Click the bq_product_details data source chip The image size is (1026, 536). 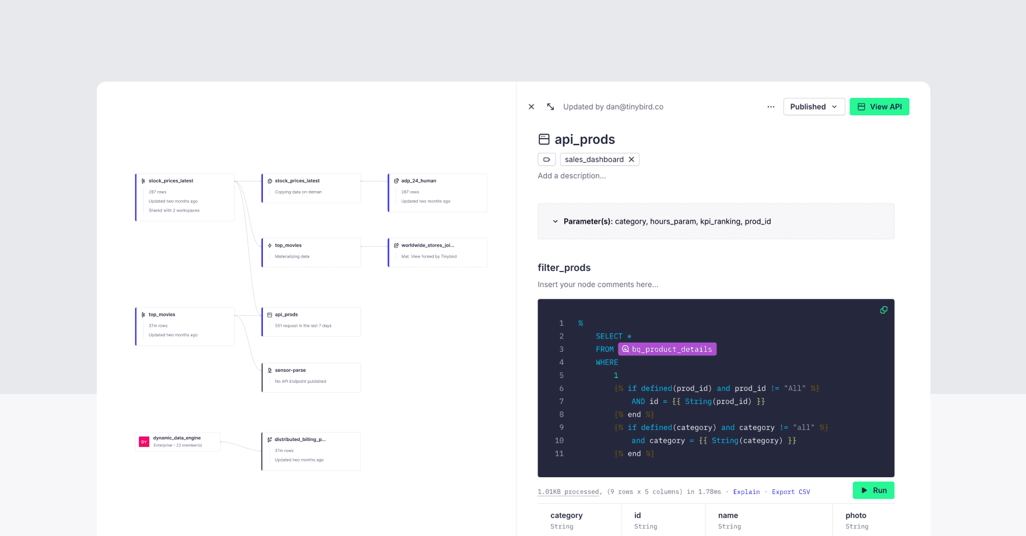click(667, 349)
